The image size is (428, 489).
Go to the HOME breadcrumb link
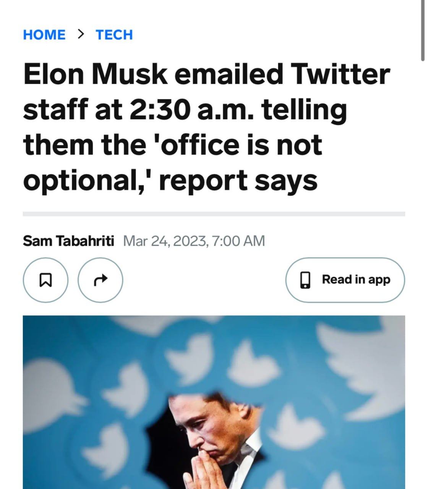(44, 35)
